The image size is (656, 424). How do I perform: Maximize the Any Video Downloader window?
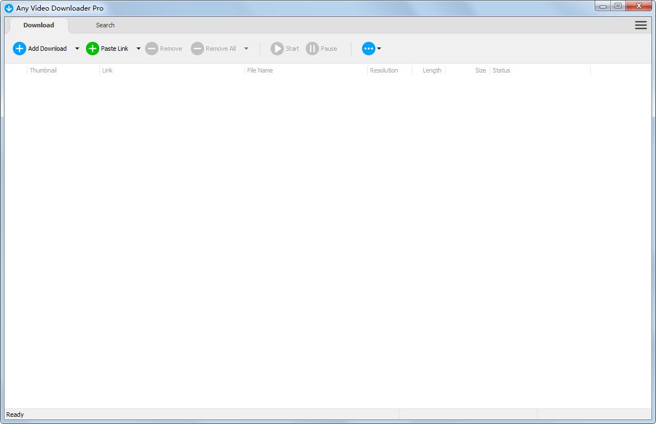(618, 6)
